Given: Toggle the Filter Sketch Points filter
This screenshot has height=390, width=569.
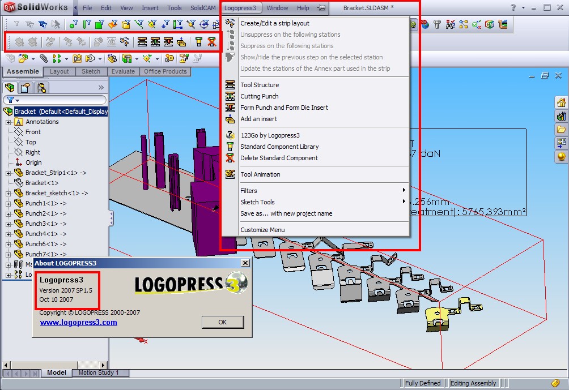Looking at the screenshot, I should 165,24.
